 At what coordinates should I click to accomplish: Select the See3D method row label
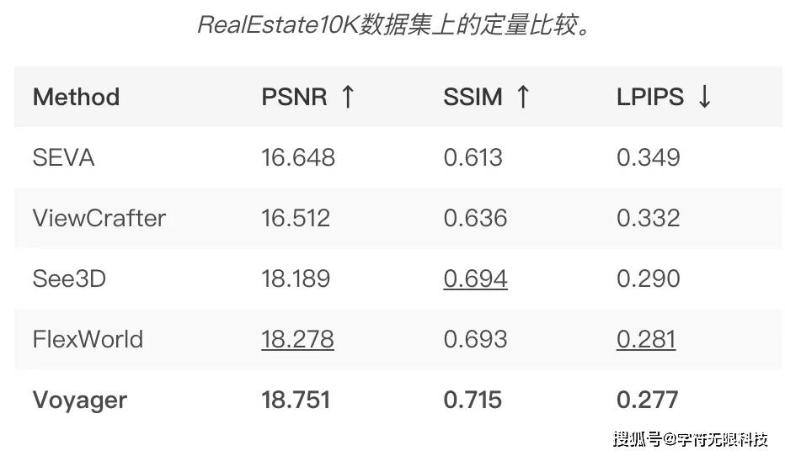(69, 278)
